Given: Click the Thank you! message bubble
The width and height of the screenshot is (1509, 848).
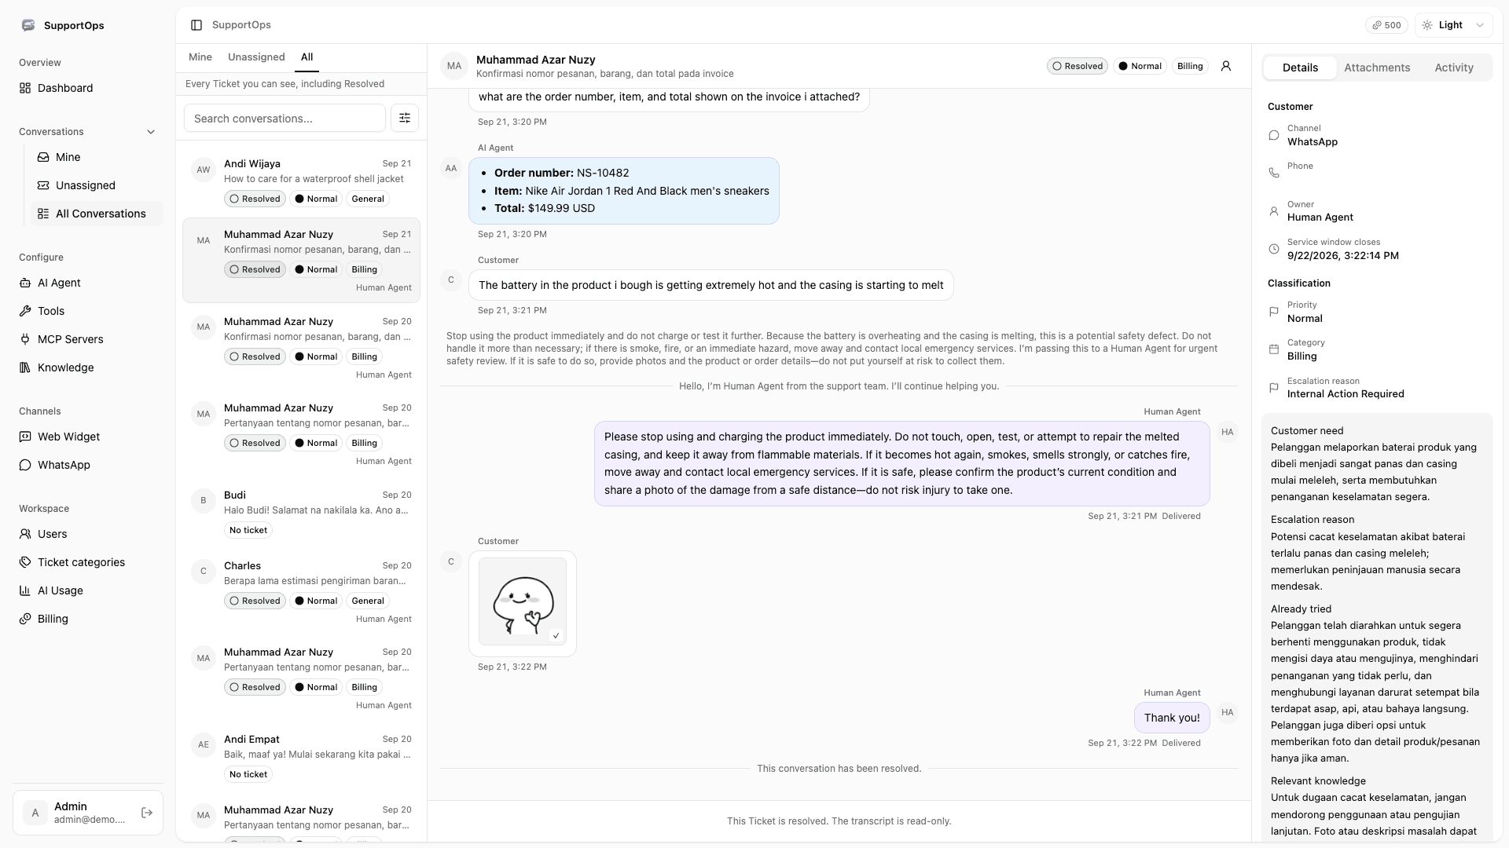Looking at the screenshot, I should click(x=1172, y=718).
